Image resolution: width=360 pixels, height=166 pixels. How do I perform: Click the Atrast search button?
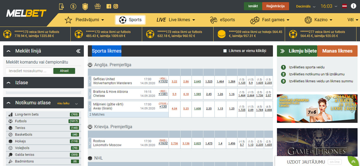(64, 71)
